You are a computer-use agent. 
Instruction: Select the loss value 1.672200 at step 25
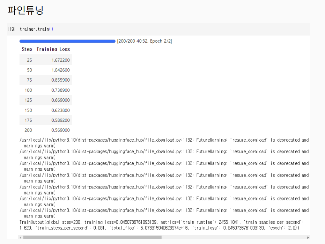[60, 60]
